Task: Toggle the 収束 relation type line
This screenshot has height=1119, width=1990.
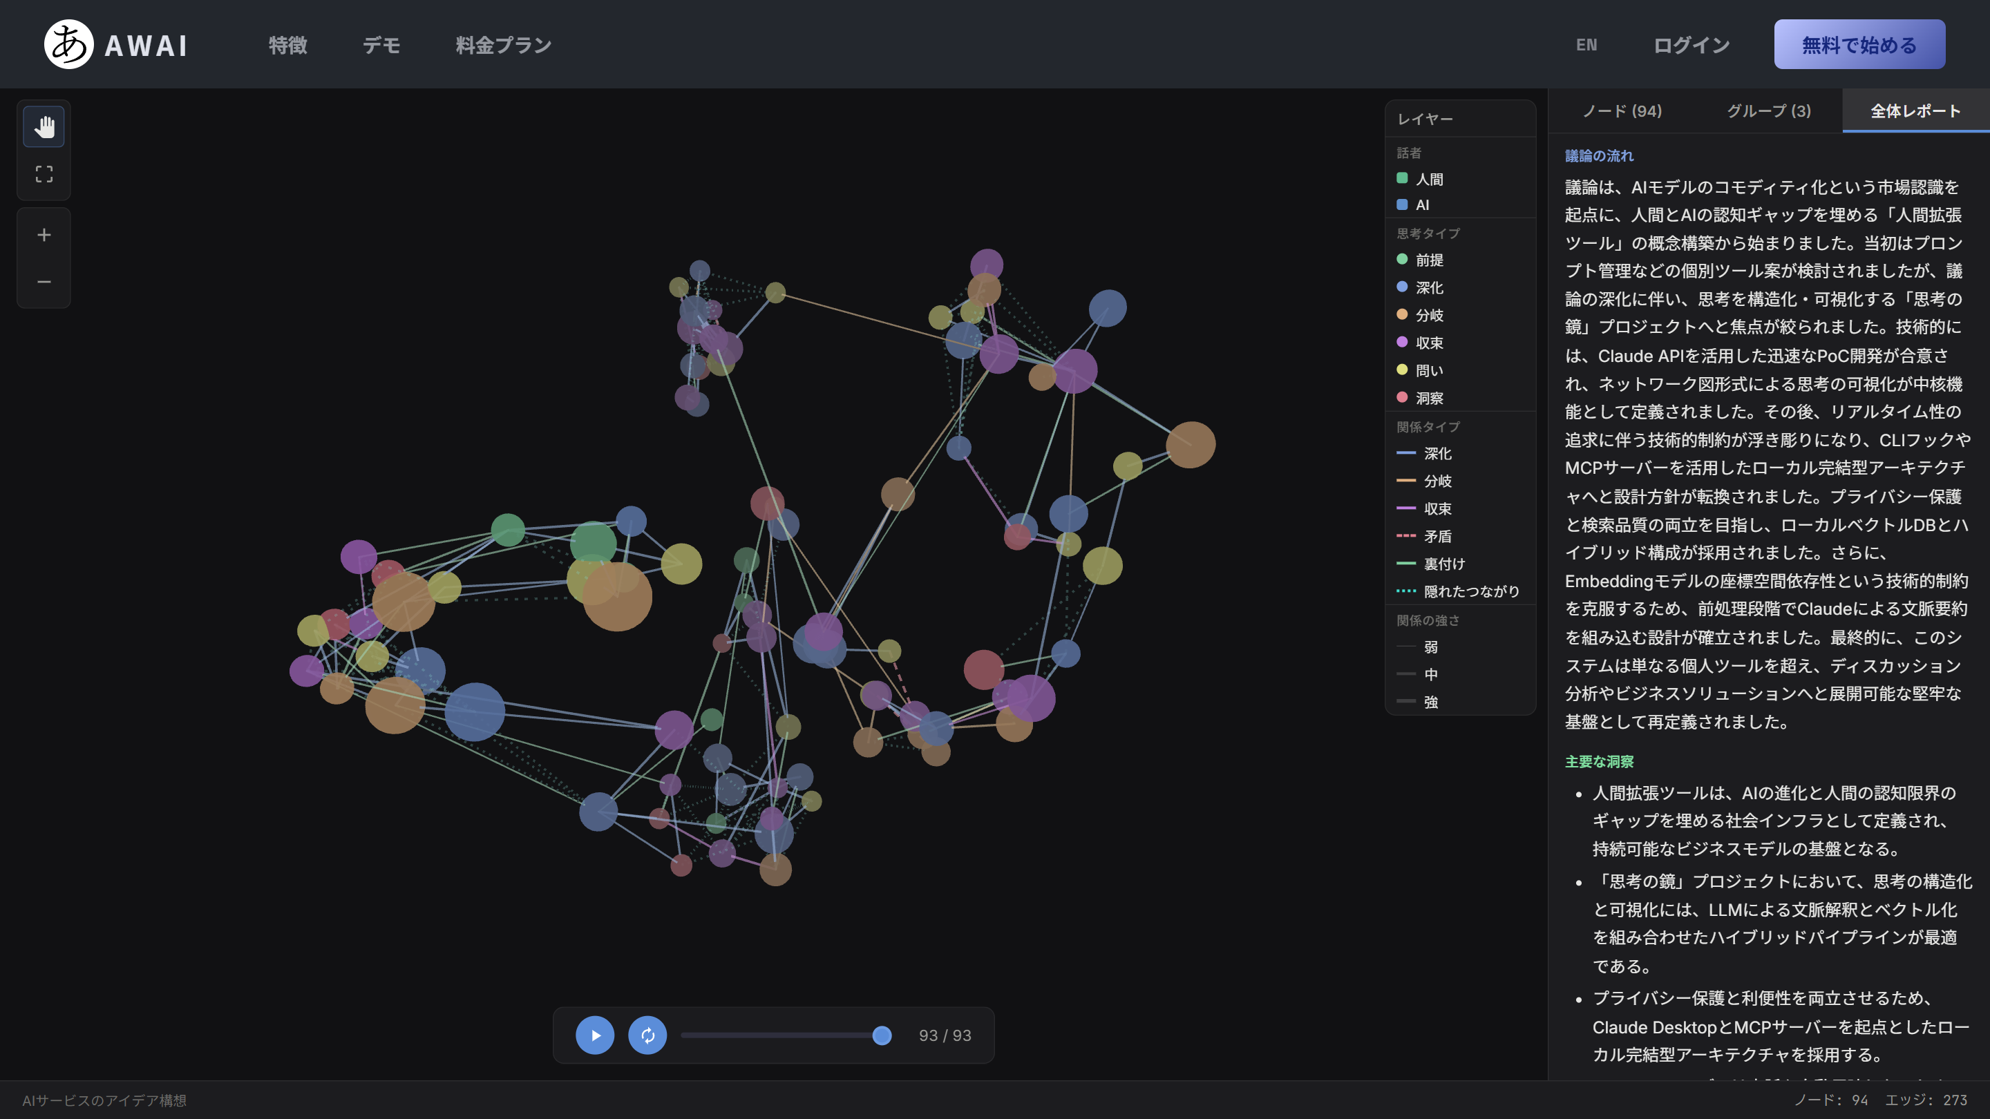Action: pyautogui.click(x=1425, y=508)
